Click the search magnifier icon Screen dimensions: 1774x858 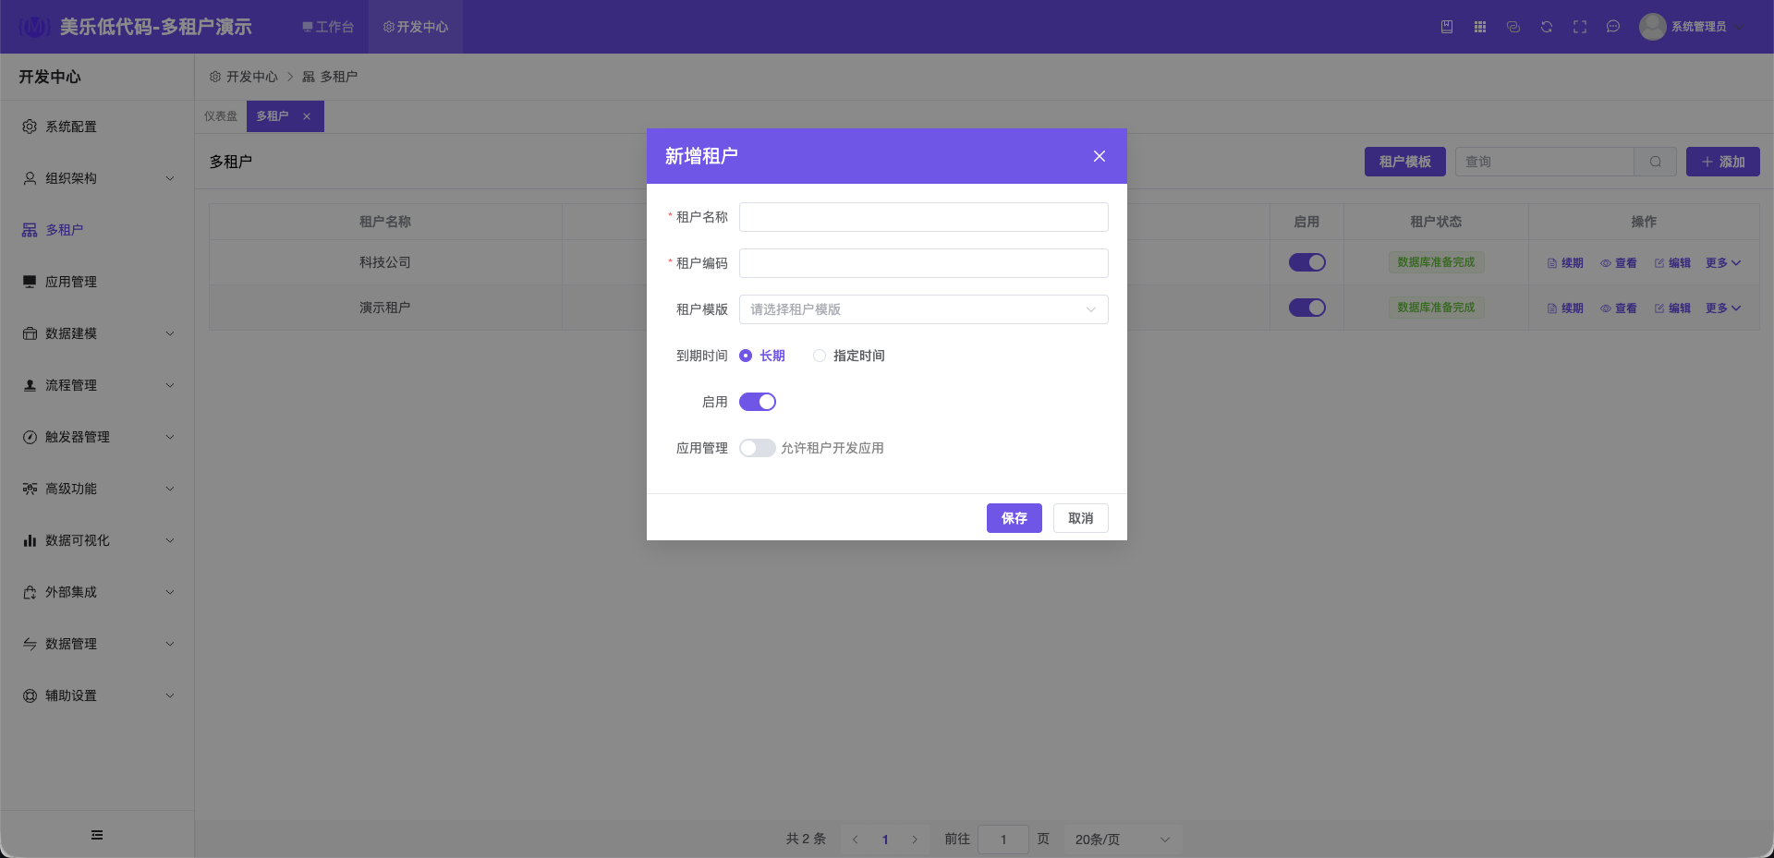(x=1655, y=162)
